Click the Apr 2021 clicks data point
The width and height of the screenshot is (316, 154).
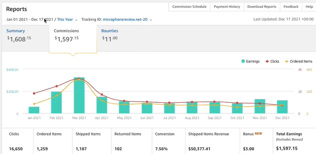tap(102, 95)
